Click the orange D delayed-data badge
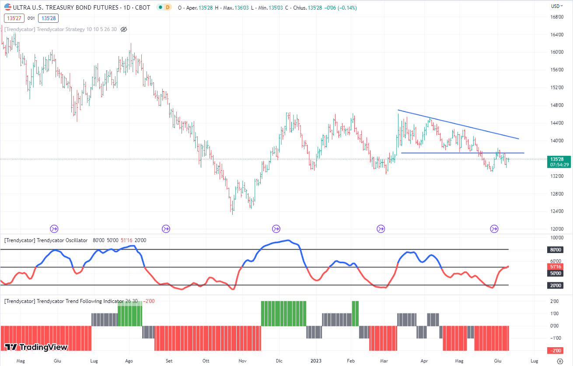573x366 pixels. coord(168,7)
